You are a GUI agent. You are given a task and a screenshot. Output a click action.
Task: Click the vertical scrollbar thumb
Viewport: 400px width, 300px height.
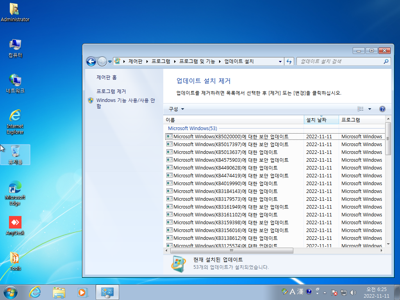[x=388, y=139]
